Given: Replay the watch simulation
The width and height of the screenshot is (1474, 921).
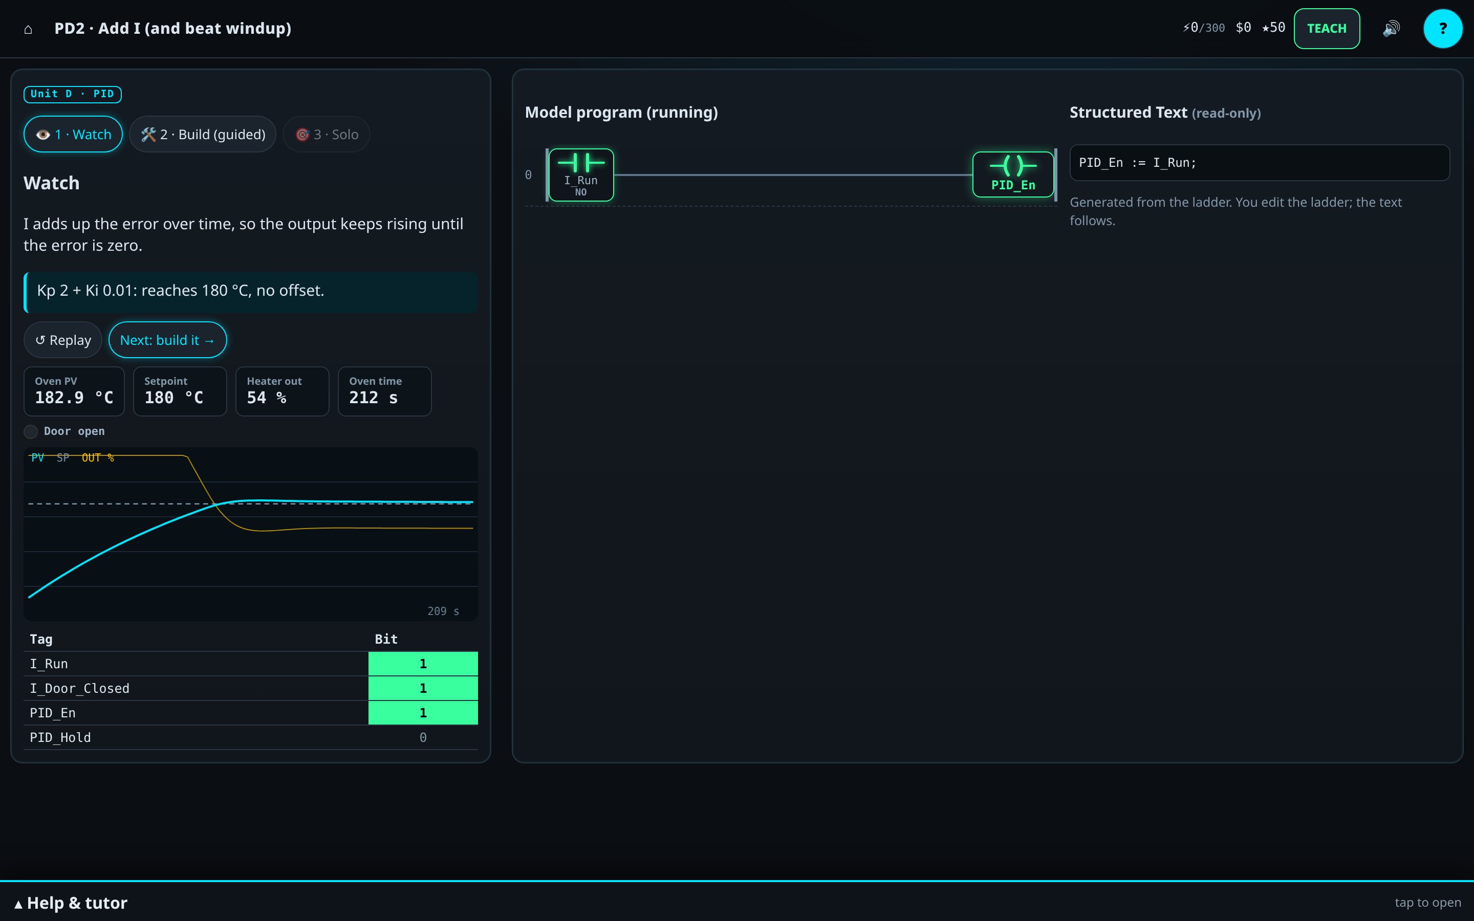Looking at the screenshot, I should pos(63,340).
